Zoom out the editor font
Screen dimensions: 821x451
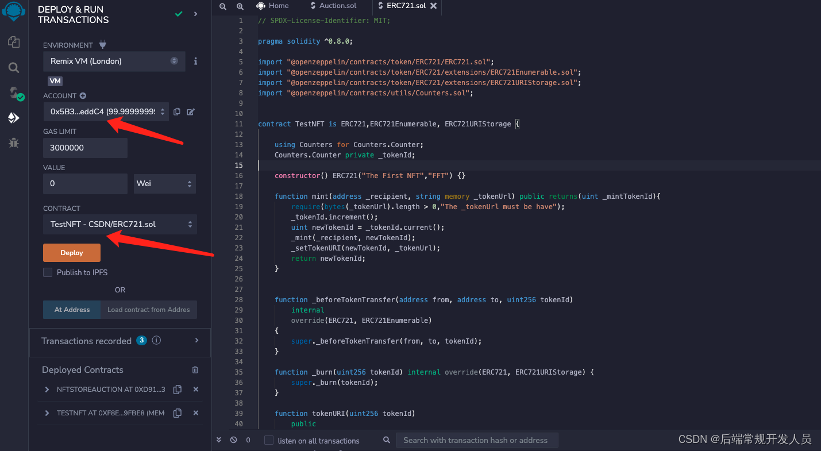(223, 6)
